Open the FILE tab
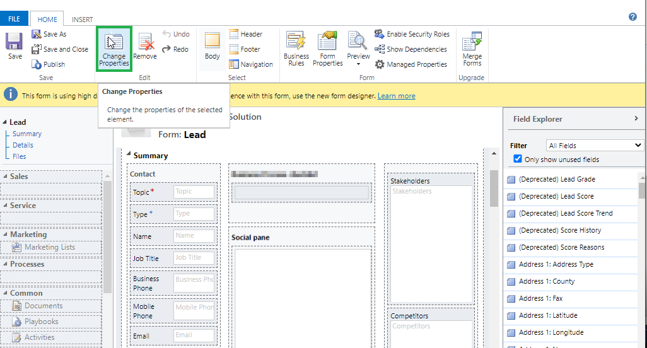647x348 pixels. click(x=14, y=20)
